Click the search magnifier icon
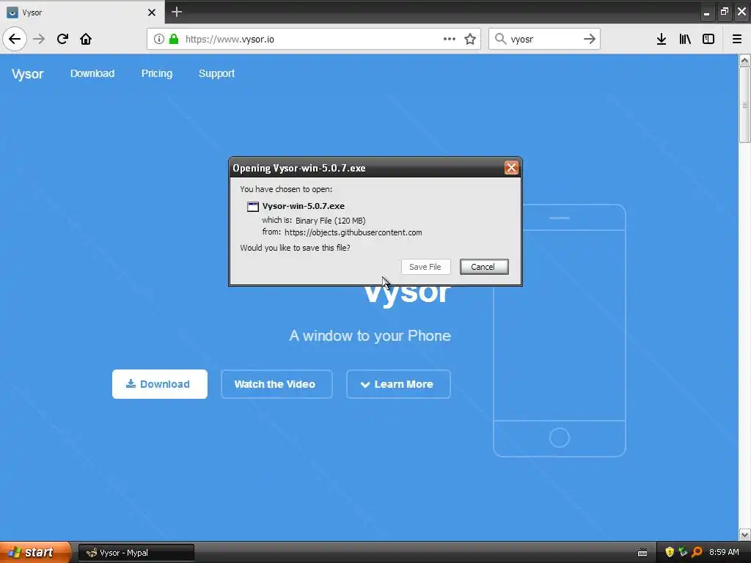The image size is (751, 563). 500,39
